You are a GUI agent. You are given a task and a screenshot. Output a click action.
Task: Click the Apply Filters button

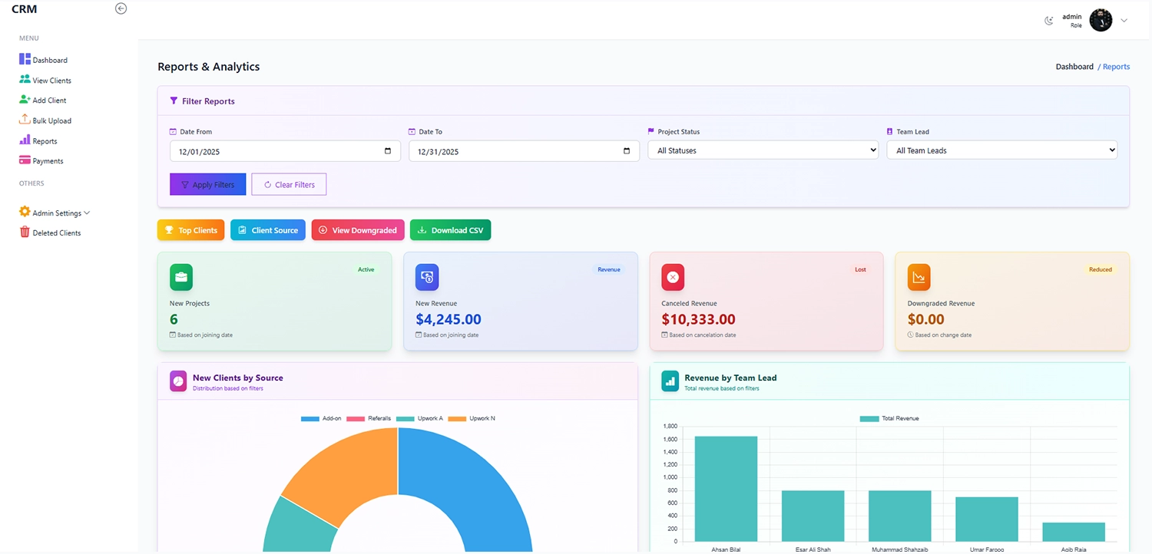(x=208, y=184)
